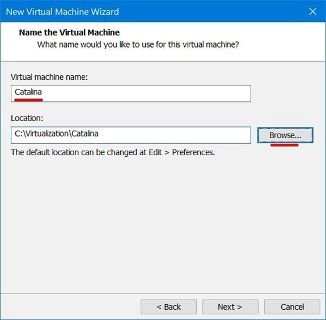Click the 'Location:' label
This screenshot has width=326, height=320.
pyautogui.click(x=27, y=118)
